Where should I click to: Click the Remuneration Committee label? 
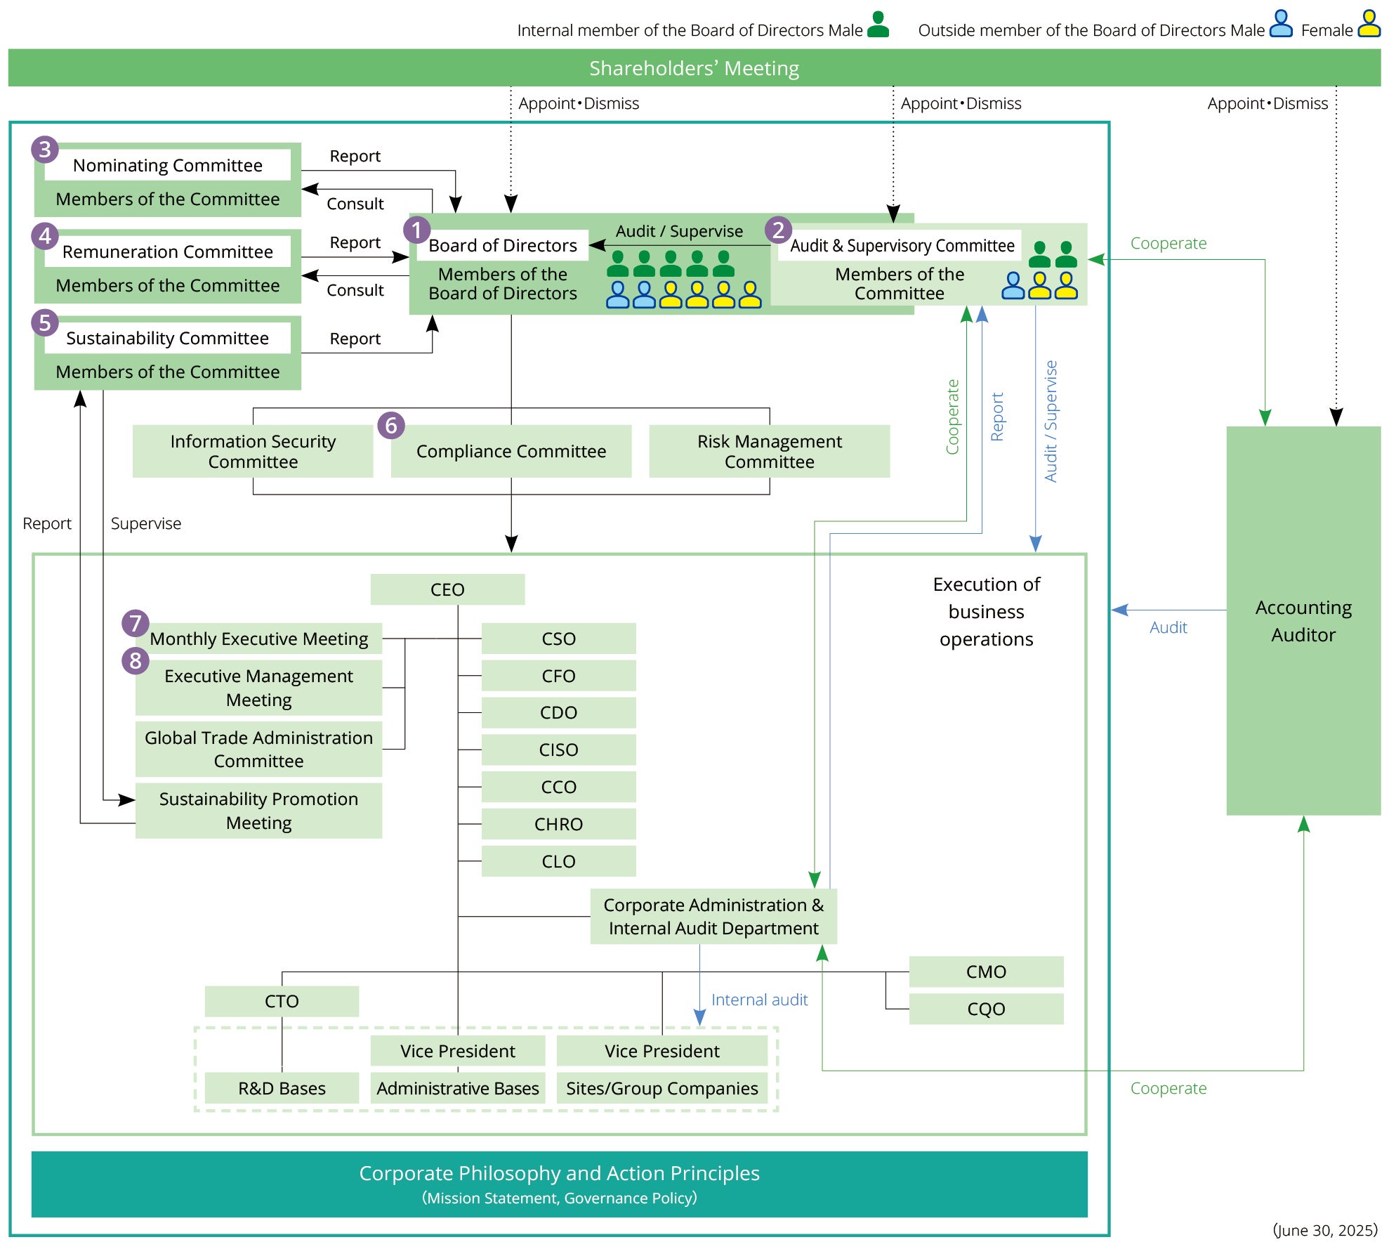pyautogui.click(x=167, y=251)
